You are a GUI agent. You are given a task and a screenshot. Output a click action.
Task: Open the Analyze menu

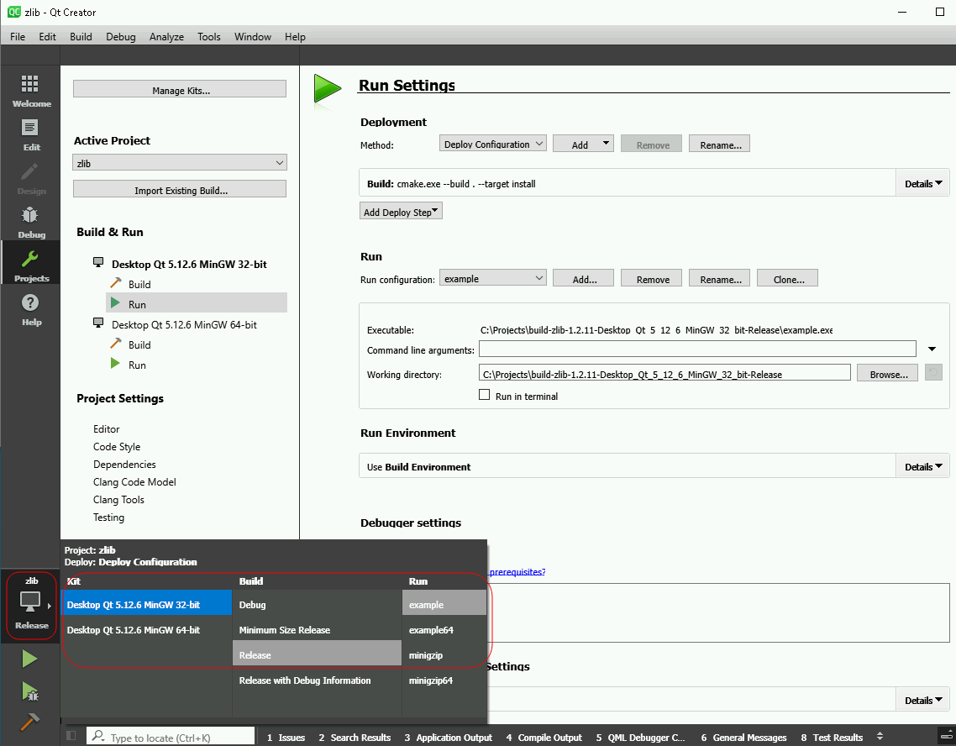coord(166,37)
